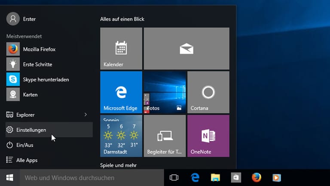
Task: Open File Explorer from the taskbar
Action: tap(215, 177)
